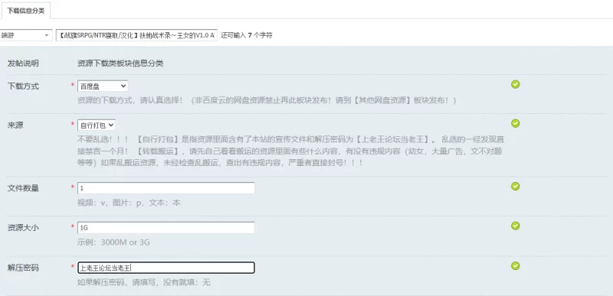Click the 还可输入 7 个字符 counter text
The height and width of the screenshot is (296, 613).
pyautogui.click(x=246, y=35)
